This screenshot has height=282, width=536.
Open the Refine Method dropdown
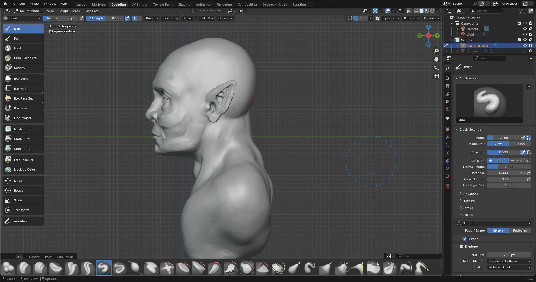(x=509, y=261)
